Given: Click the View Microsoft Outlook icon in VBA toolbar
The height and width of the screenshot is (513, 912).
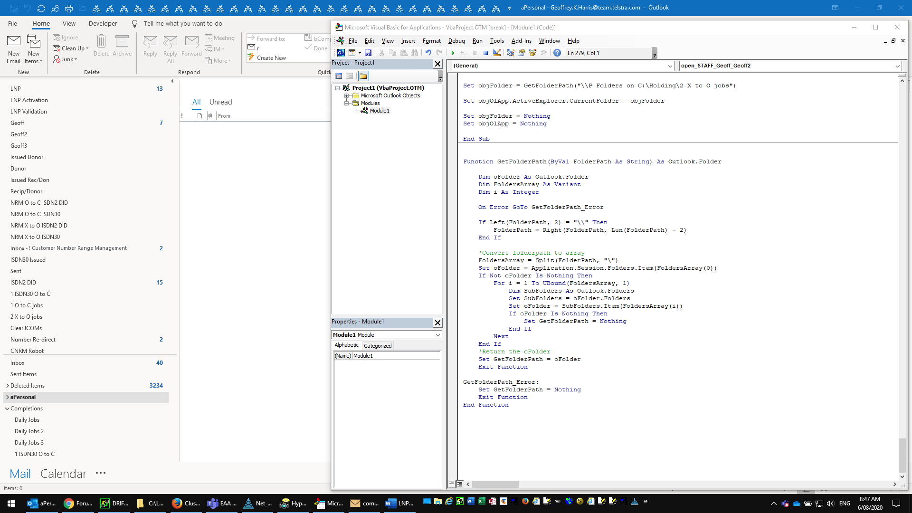Looking at the screenshot, I should (x=341, y=53).
